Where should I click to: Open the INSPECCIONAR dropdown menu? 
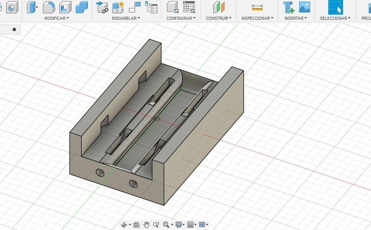click(257, 18)
